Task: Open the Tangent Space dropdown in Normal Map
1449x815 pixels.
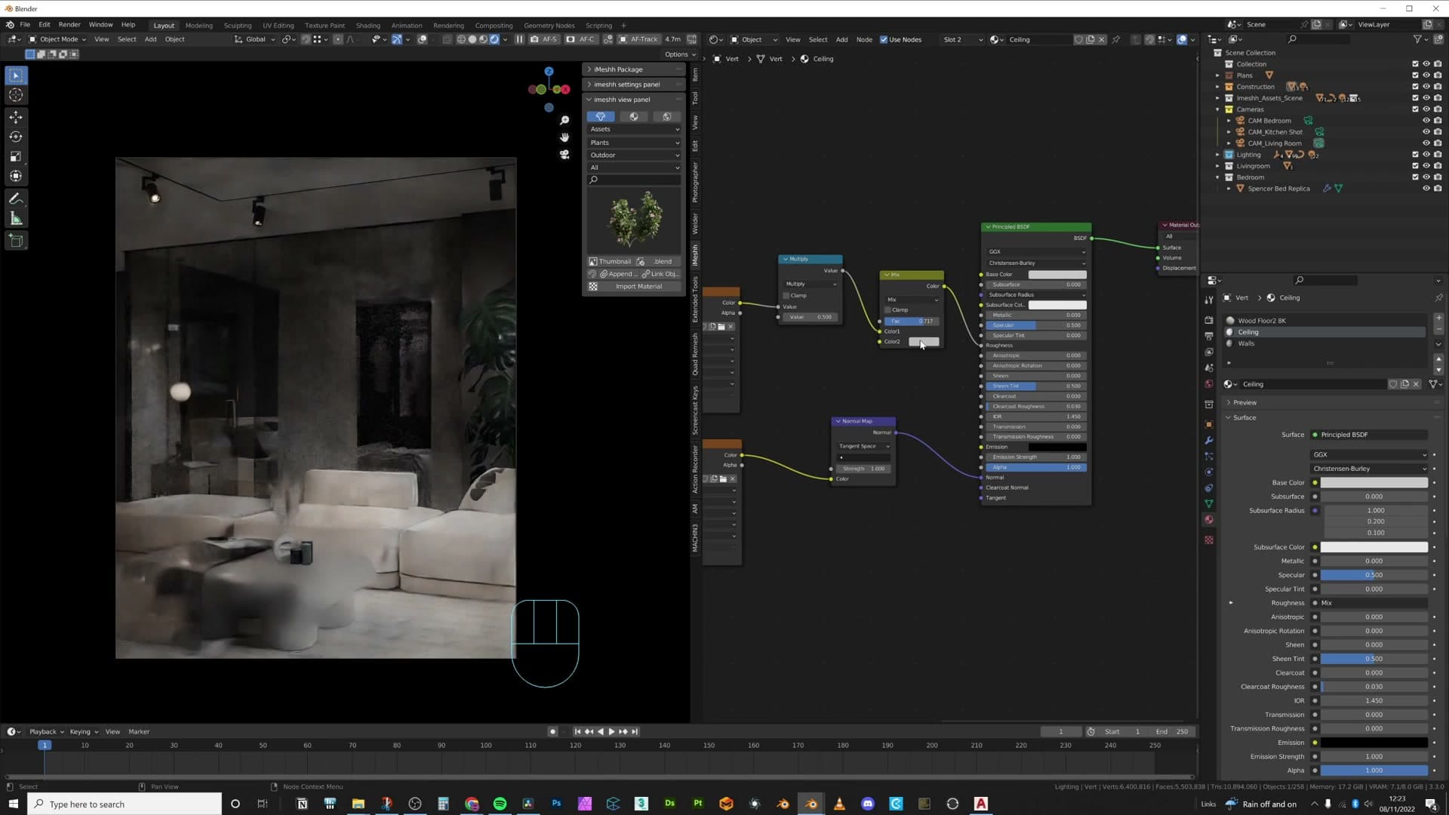Action: point(864,447)
